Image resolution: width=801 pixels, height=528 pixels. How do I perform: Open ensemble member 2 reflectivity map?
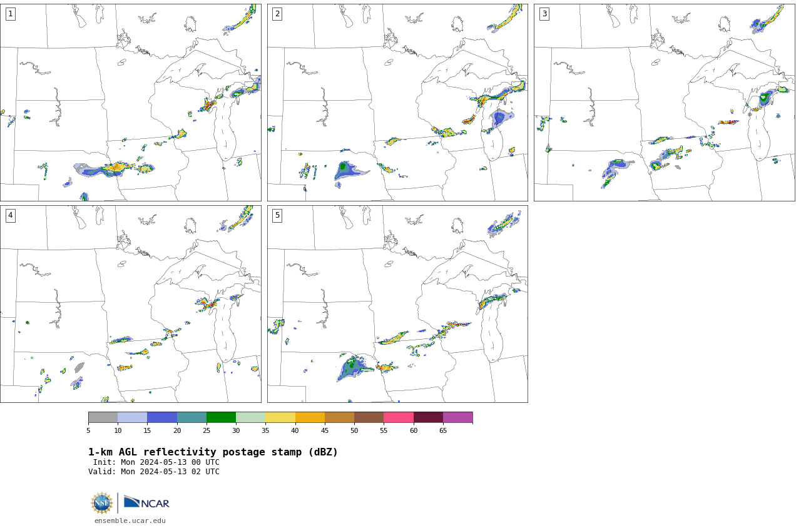tap(397, 103)
